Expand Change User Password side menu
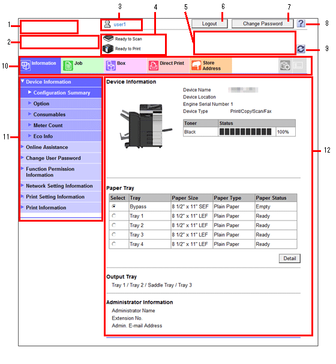This screenshot has width=336, height=364. (x=61, y=158)
